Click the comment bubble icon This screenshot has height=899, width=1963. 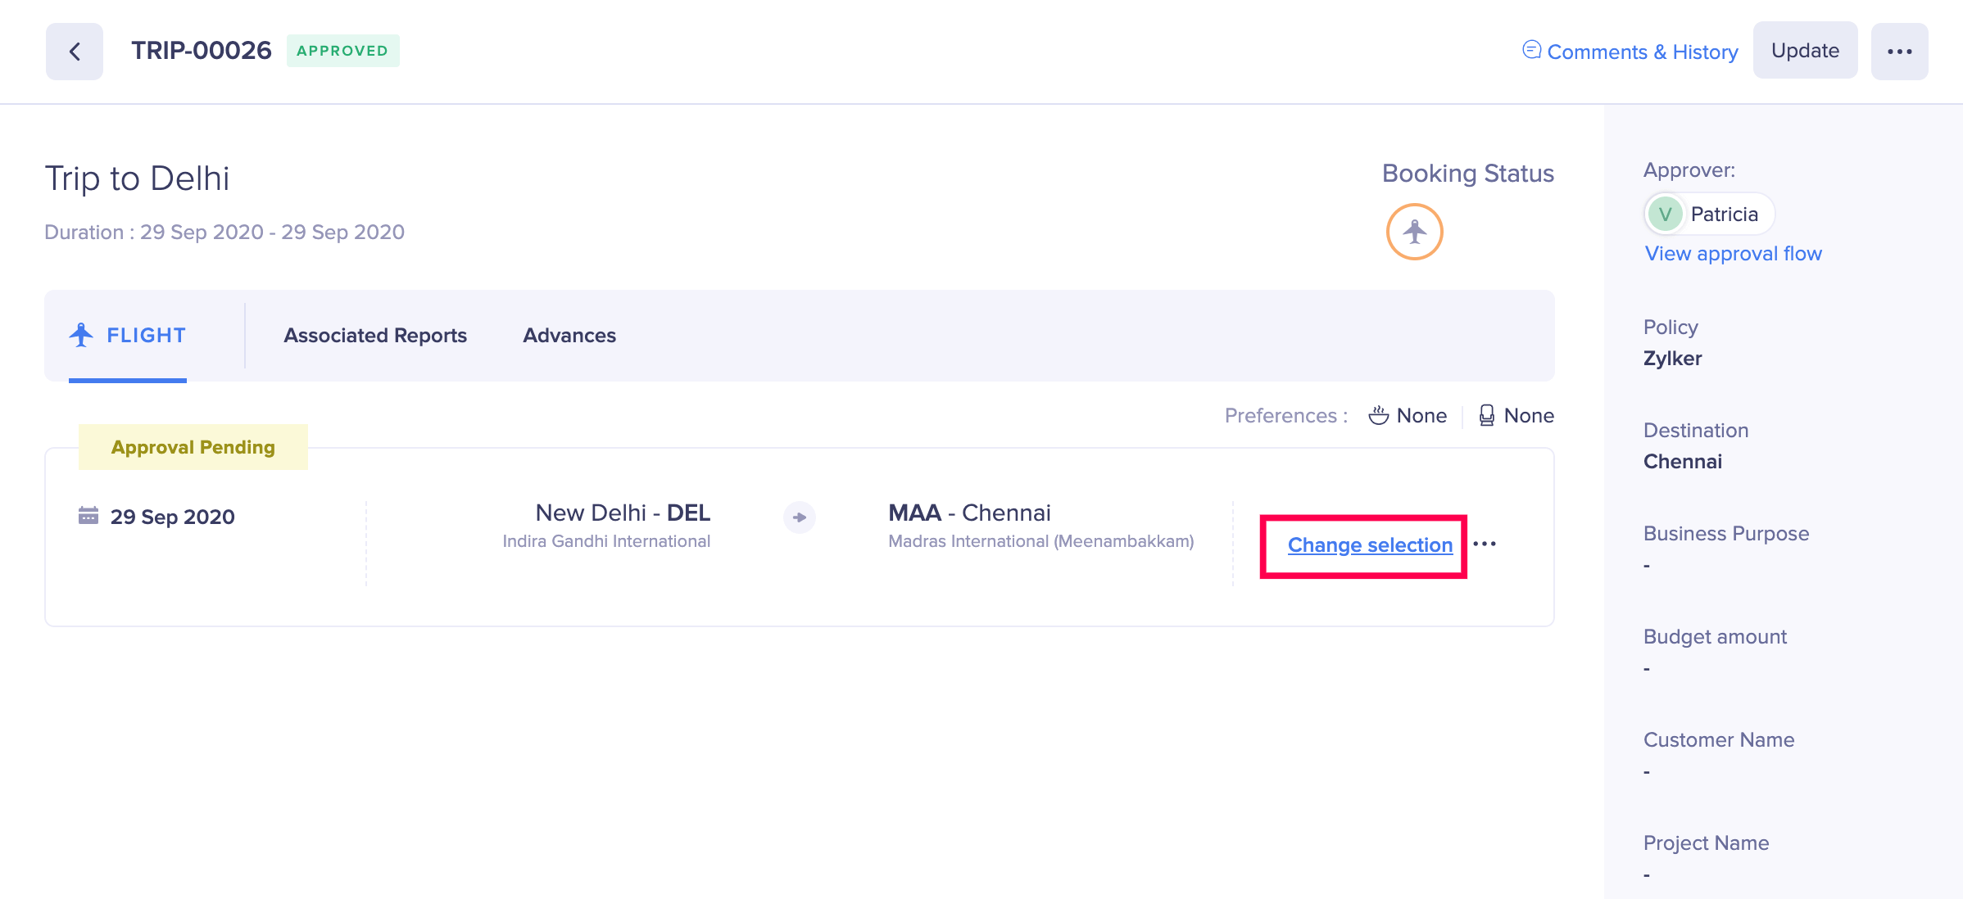pos(1531,51)
